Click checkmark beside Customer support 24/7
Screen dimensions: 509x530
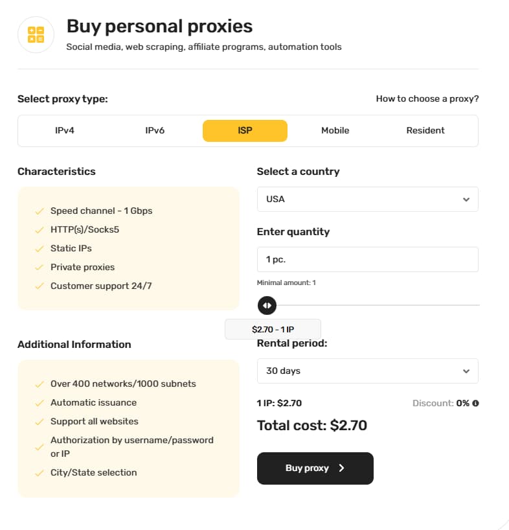[x=40, y=286]
